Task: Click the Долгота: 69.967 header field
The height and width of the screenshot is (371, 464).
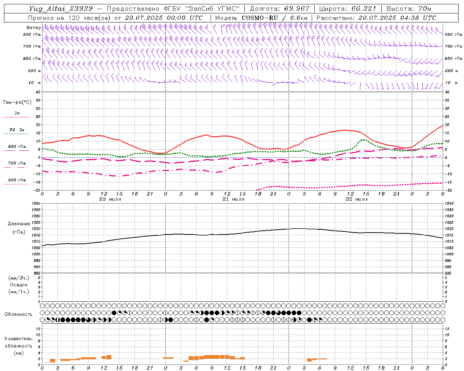Action: tap(279, 9)
